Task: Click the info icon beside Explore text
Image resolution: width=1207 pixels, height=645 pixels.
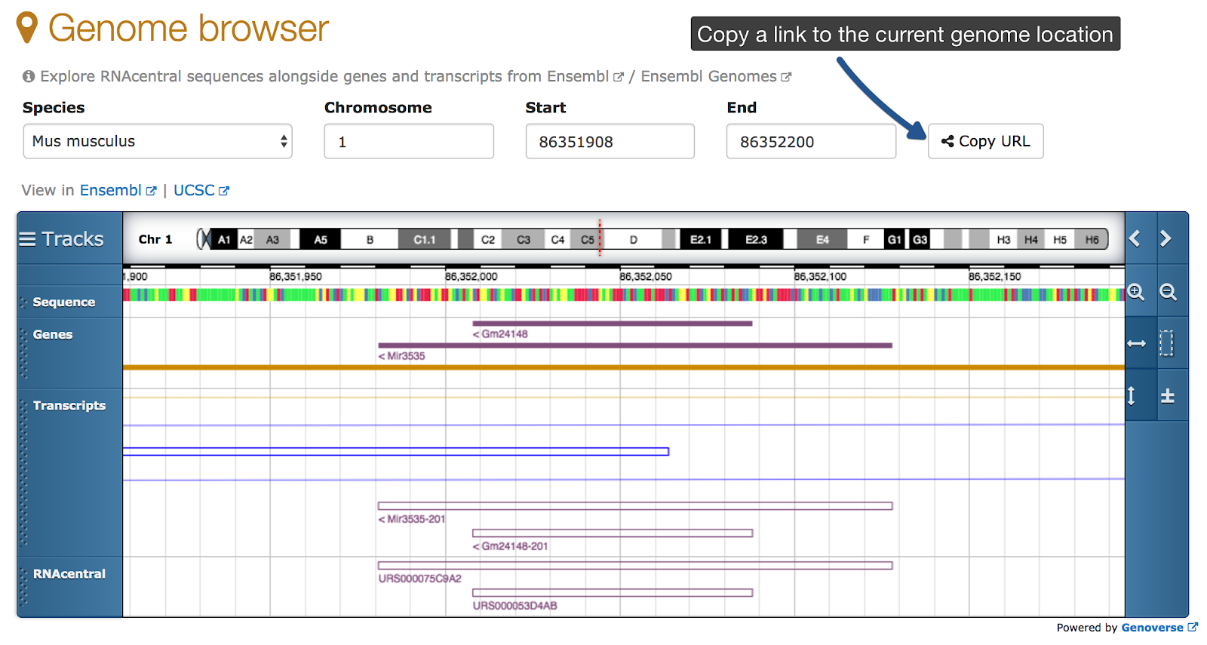Action: 29,76
